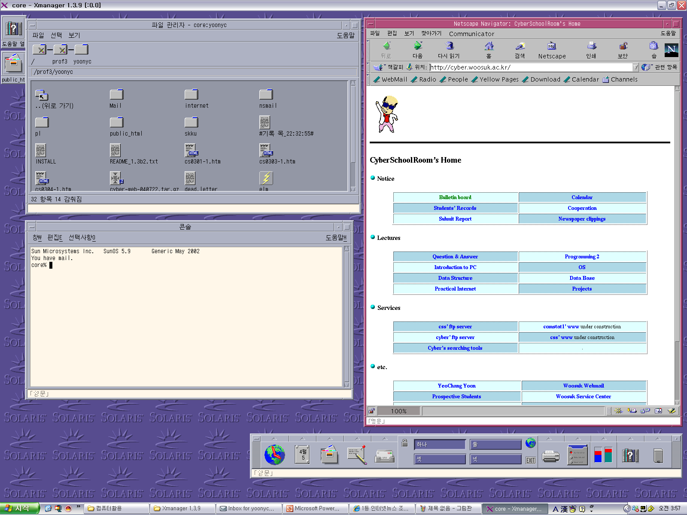Open the Bookmarks (책갈피) icon in Netscape
Viewport: 687px width, 515px height.
[x=378, y=67]
